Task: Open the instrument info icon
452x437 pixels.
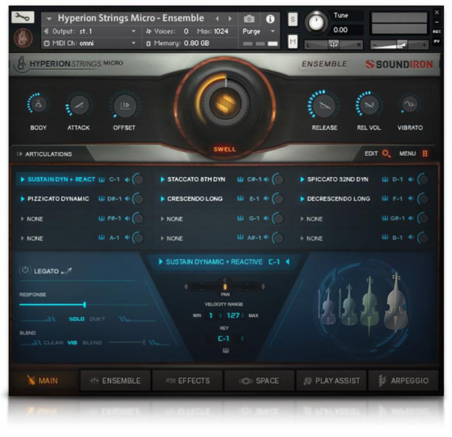Action: pos(270,19)
